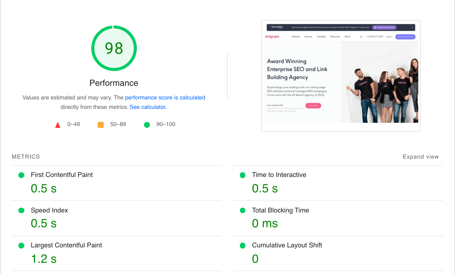Open the Services menu in the site preview
Viewport: 455px width, 274px height.
(308, 37)
